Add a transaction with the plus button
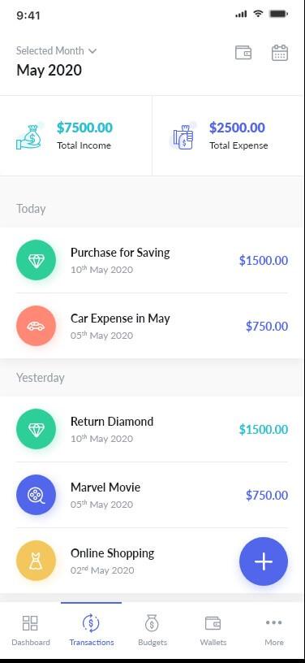Viewport: 305px width, 663px height. coord(264,561)
